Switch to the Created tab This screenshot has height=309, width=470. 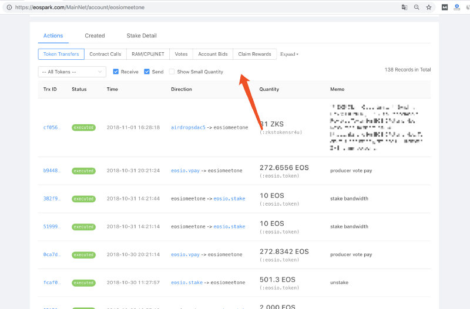95,36
